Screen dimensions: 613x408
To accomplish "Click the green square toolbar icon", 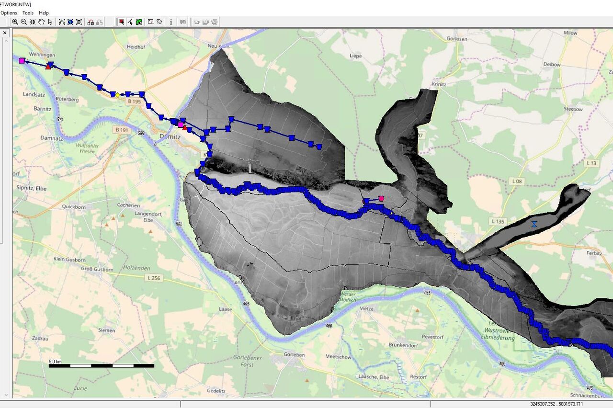I will click(139, 22).
